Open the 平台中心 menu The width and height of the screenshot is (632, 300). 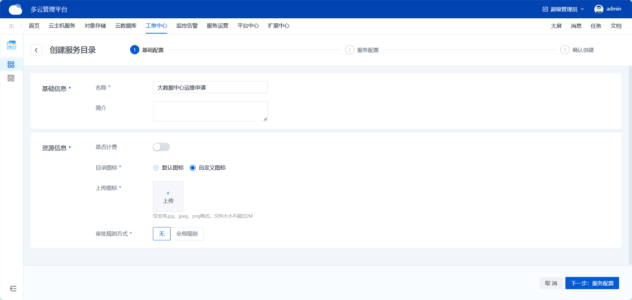(x=248, y=26)
